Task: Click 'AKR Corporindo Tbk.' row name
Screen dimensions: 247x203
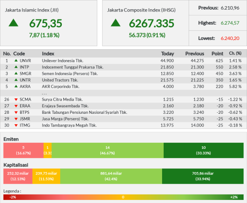Action: 61,87
